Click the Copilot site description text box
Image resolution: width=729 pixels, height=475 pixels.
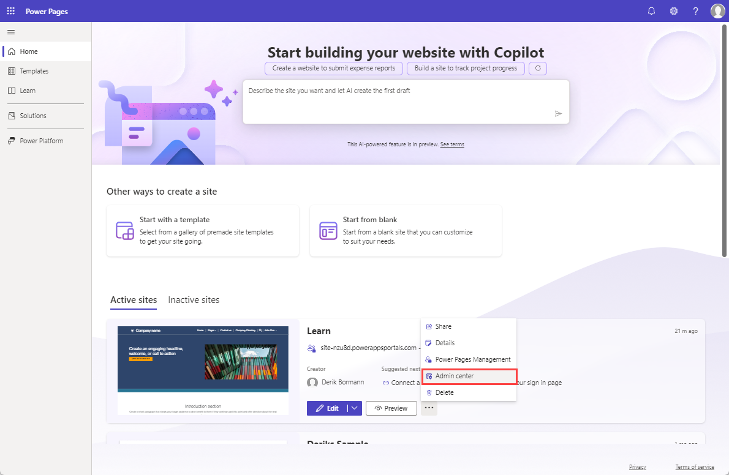[x=406, y=102]
